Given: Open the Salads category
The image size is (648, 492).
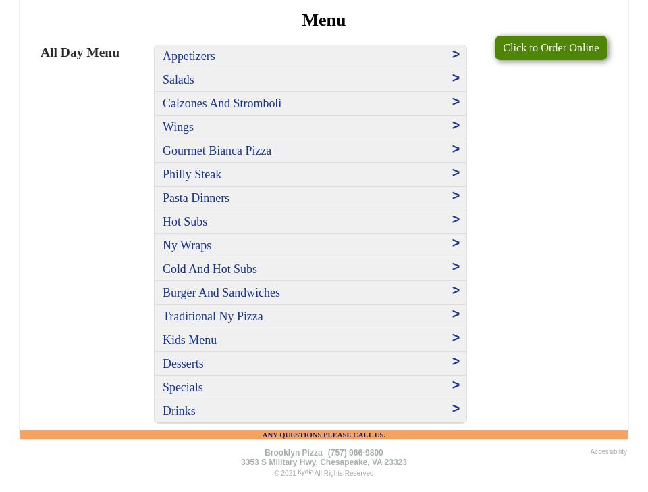Looking at the screenshot, I should point(178,80).
